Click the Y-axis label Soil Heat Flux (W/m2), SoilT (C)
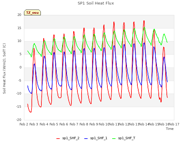The image size is (192, 144). [4, 68]
